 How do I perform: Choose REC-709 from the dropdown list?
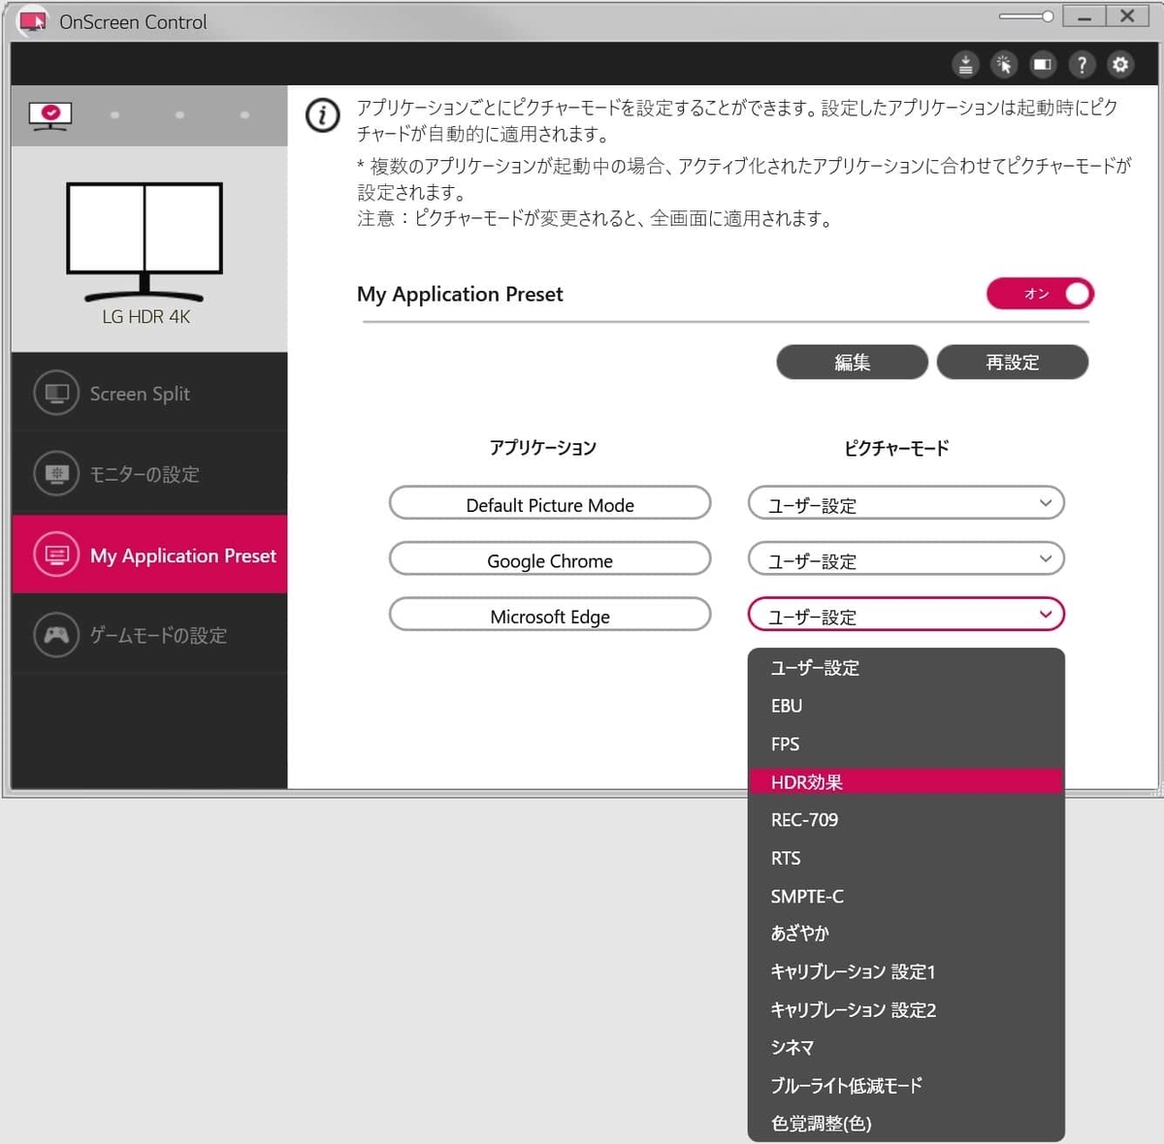(906, 819)
